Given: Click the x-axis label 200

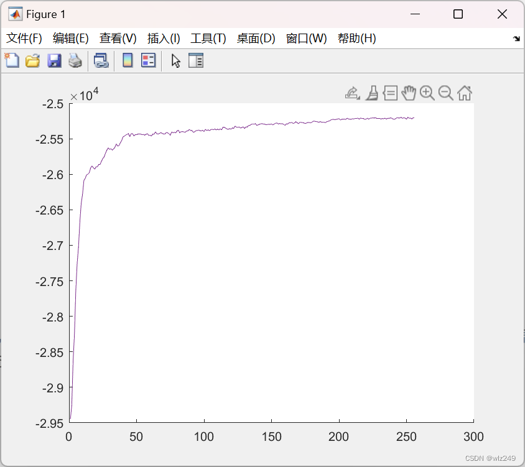Looking at the screenshot, I should tap(338, 437).
